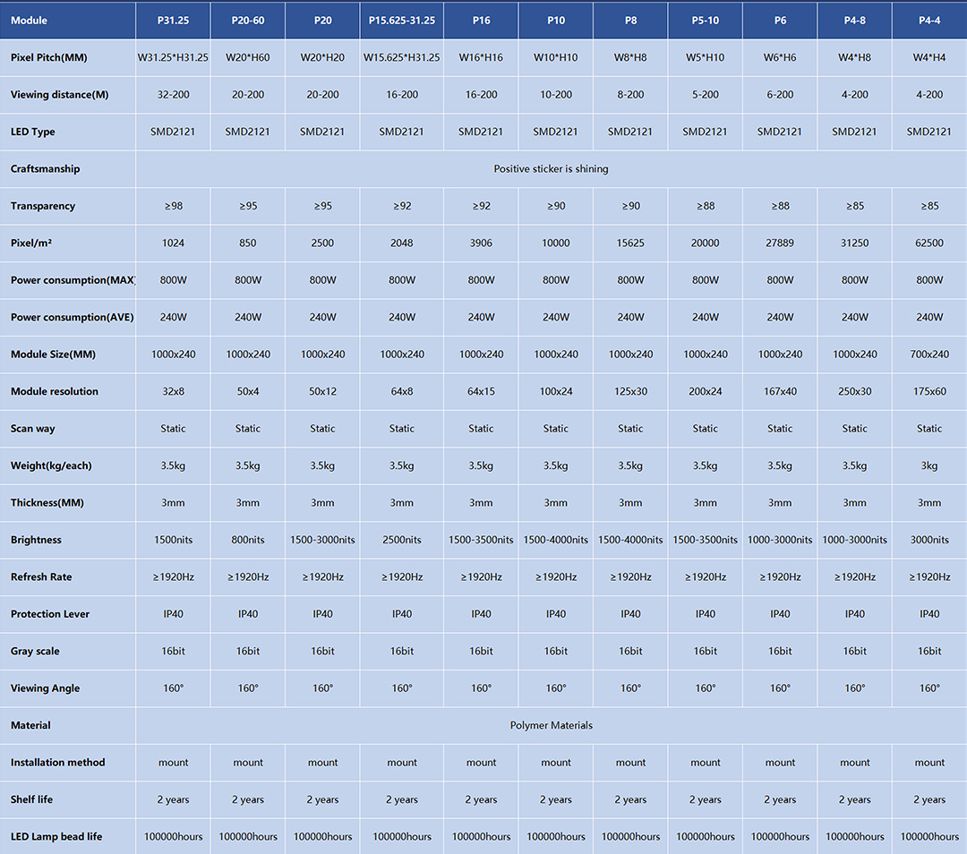This screenshot has width=967, height=854.
Task: Select the P20 column header
Action: pos(322,21)
